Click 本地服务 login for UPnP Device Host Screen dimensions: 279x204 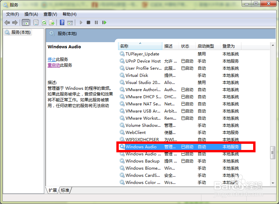pyautogui.click(x=231, y=61)
